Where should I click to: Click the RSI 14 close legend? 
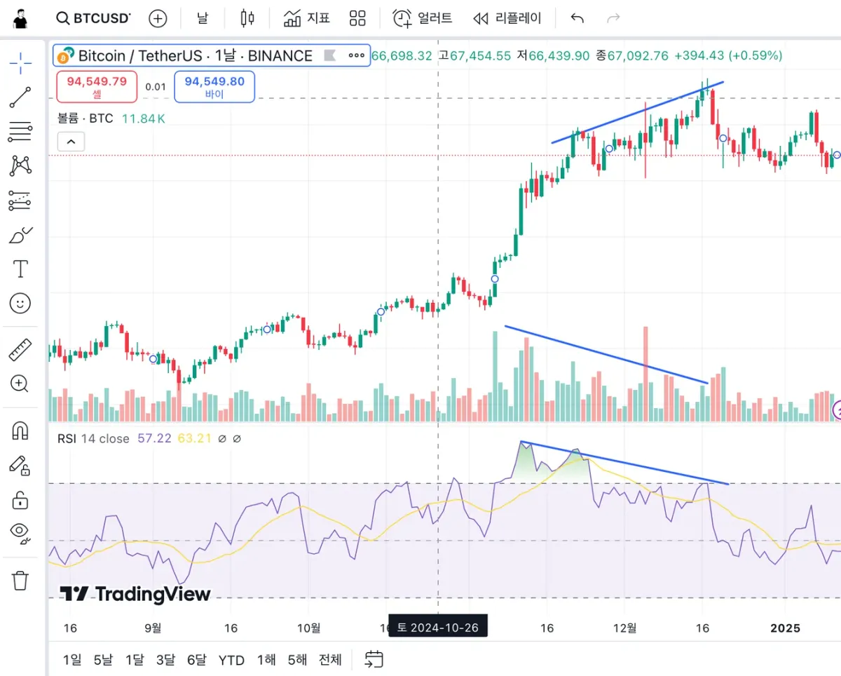95,438
